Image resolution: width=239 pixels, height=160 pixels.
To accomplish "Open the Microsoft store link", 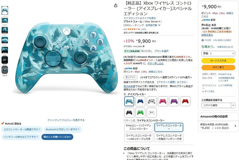I will [x=140, y=18].
